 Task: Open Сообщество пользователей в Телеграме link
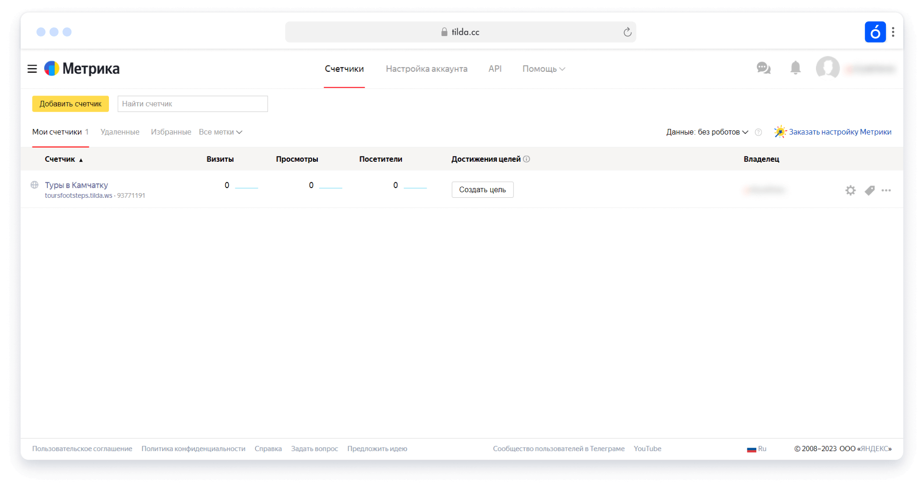click(559, 449)
